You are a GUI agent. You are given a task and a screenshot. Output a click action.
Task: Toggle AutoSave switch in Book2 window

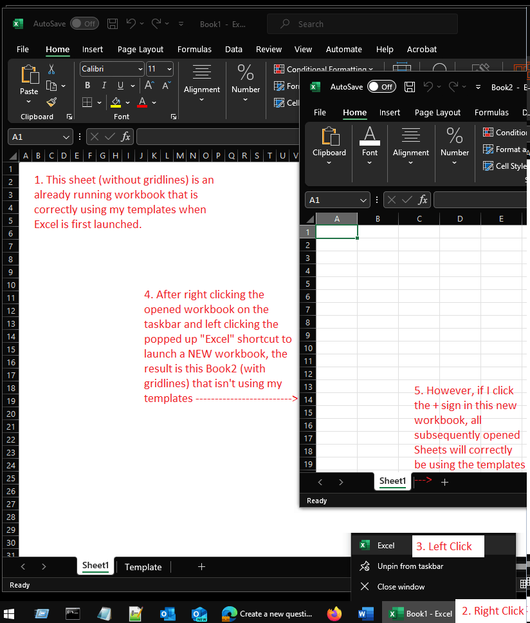pyautogui.click(x=381, y=86)
